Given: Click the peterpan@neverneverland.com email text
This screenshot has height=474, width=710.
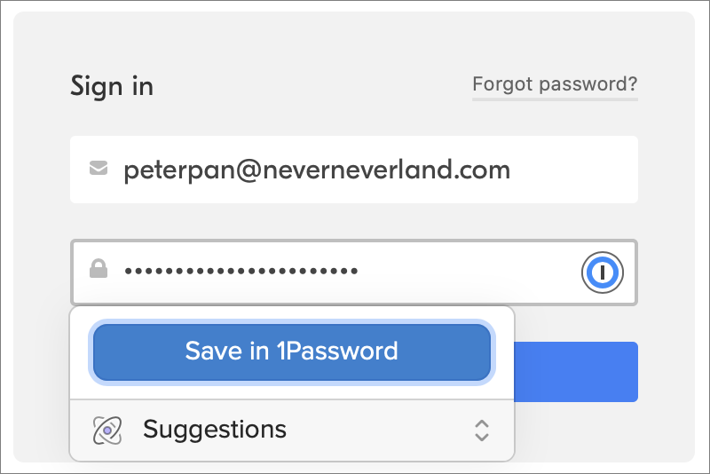Looking at the screenshot, I should (x=317, y=169).
